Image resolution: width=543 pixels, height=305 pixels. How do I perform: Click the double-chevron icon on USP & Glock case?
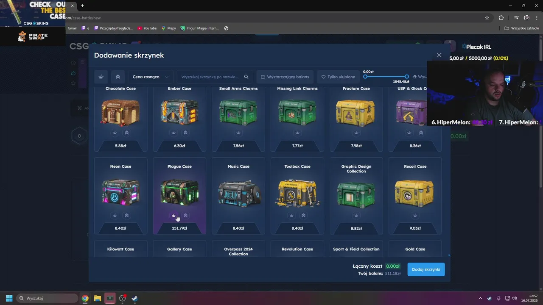[x=421, y=133]
